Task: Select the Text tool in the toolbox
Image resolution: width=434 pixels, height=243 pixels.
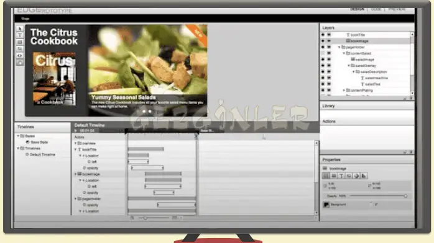Action: tap(20, 35)
